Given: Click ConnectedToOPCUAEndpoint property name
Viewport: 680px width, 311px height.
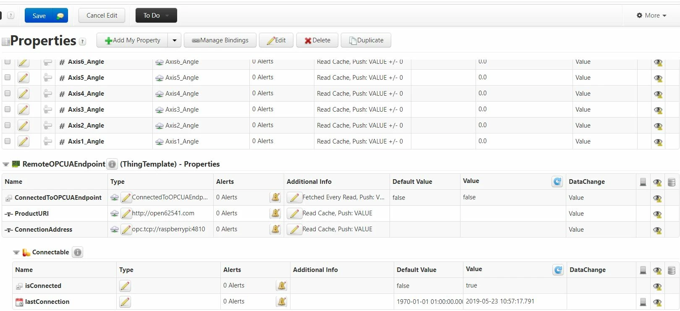Looking at the screenshot, I should 58,198.
